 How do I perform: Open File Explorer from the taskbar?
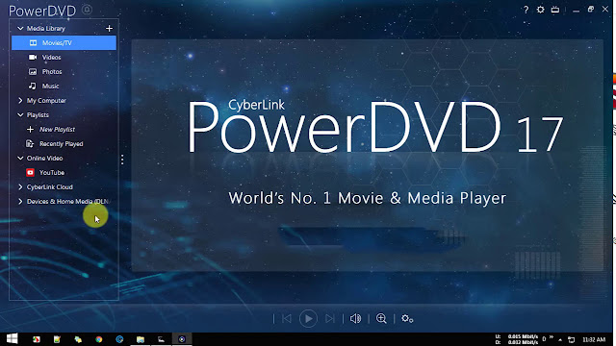pos(141,339)
